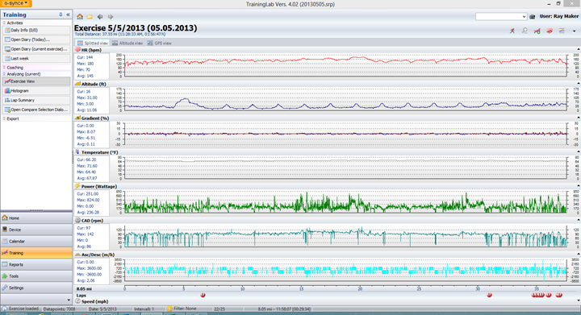Click the home icon in the toolbar
The height and width of the screenshot is (315, 581).
(80, 17)
